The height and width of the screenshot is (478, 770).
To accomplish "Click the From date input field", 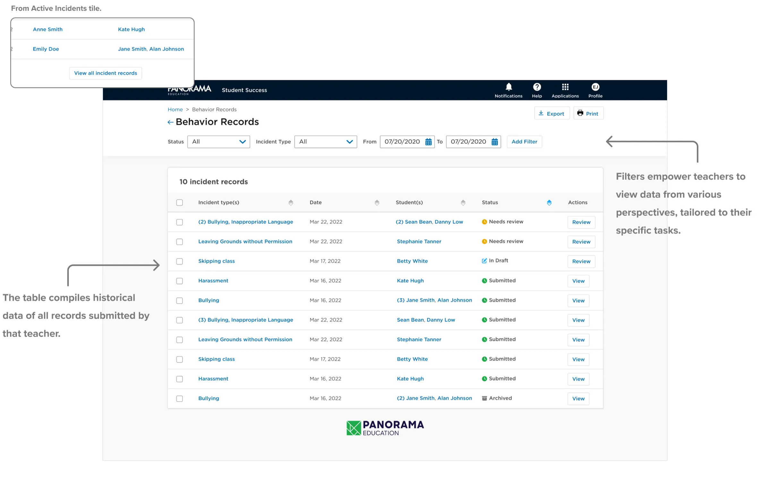I will point(407,142).
